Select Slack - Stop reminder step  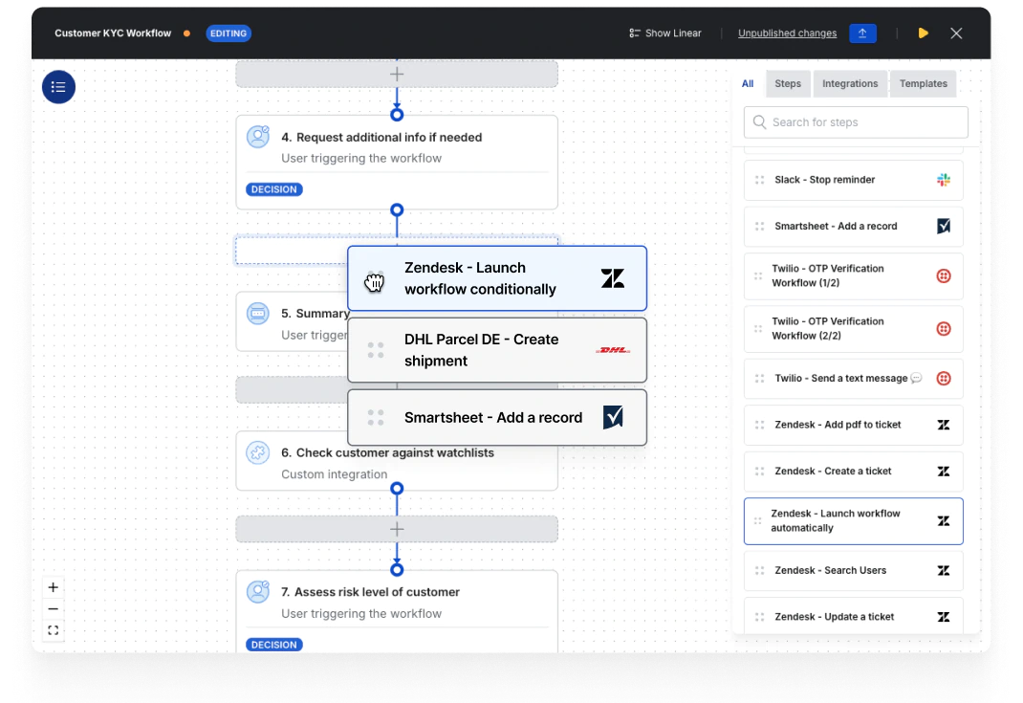[853, 180]
